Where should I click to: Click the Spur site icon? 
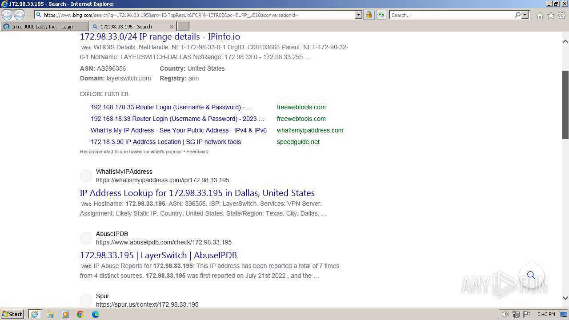[x=86, y=300]
